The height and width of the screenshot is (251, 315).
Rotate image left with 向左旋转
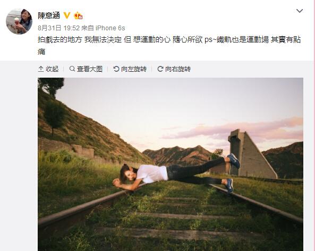(x=130, y=69)
